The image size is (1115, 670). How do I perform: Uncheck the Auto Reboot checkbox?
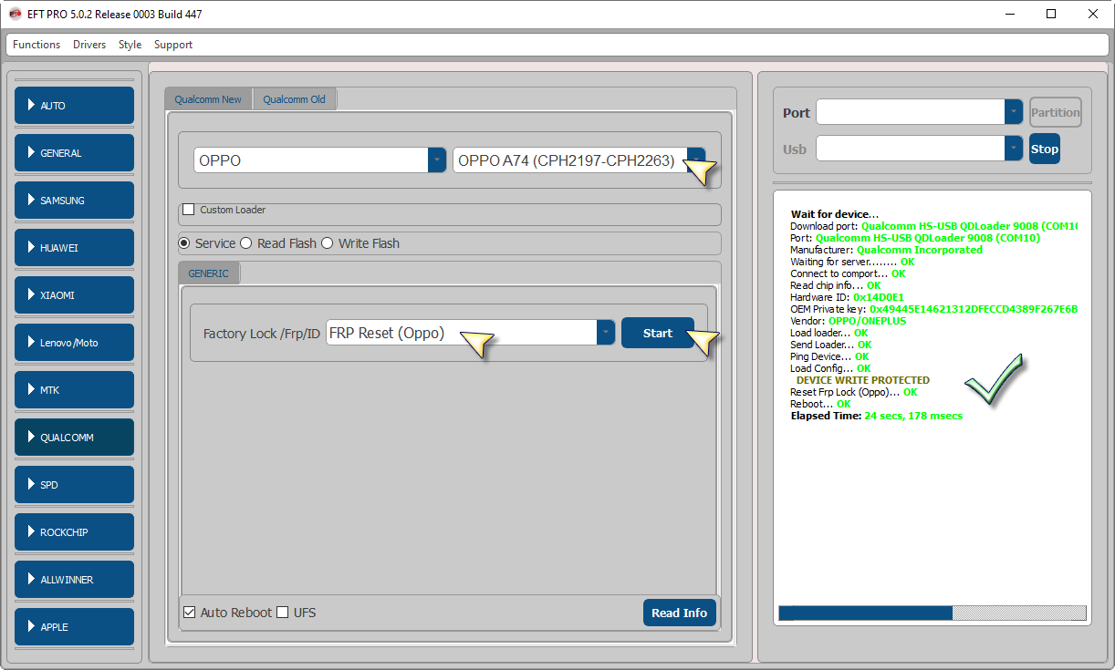click(190, 613)
